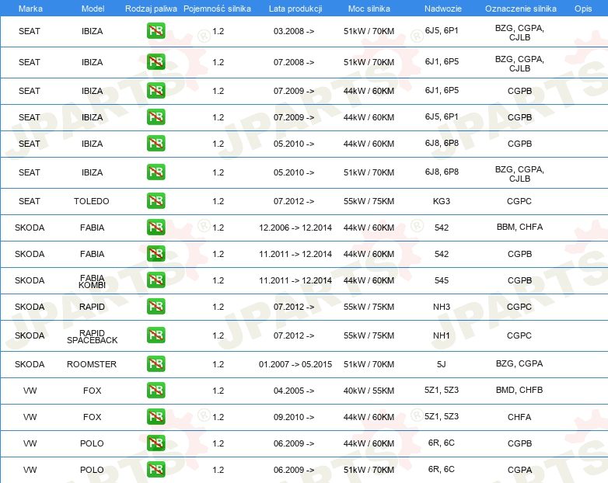Click body code 5J
Viewport: 608px width, 483px height.
(442, 364)
